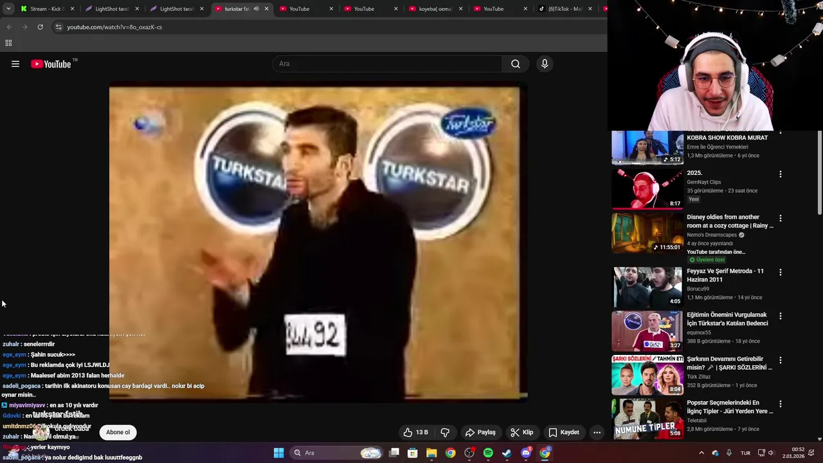Screen dimensions: 823x463
Task: Open the Windows Start menu
Action: [x=278, y=453]
